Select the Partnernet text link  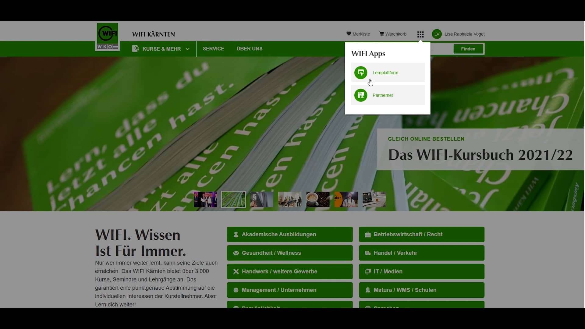(383, 95)
